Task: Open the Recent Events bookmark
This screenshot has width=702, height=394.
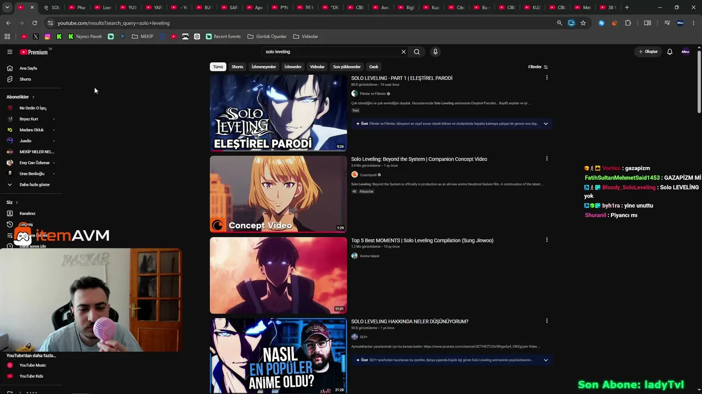Action: coord(223,37)
